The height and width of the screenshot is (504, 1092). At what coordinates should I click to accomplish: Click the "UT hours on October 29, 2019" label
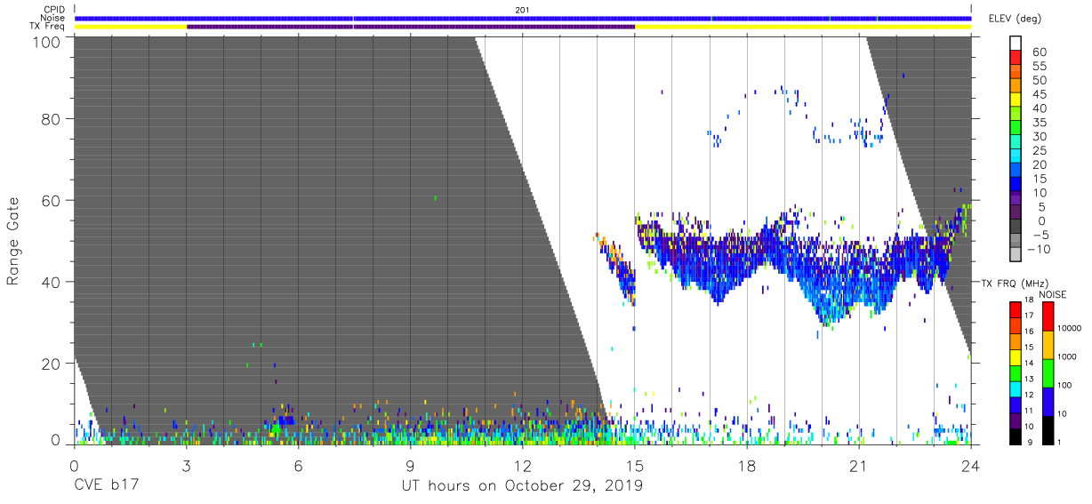click(x=521, y=486)
